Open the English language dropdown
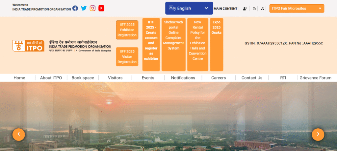The height and width of the screenshot is (151, 337). (189, 8)
